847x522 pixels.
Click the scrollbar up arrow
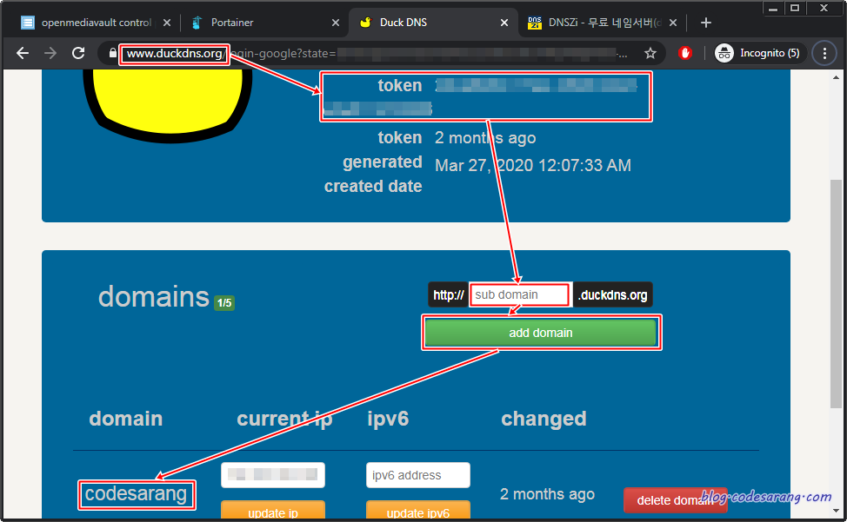[837, 77]
